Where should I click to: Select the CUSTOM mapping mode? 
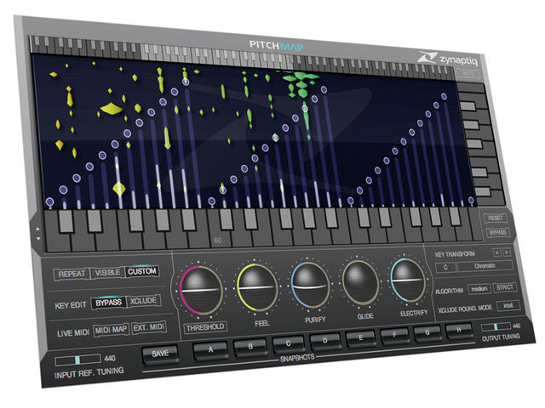pyautogui.click(x=142, y=271)
